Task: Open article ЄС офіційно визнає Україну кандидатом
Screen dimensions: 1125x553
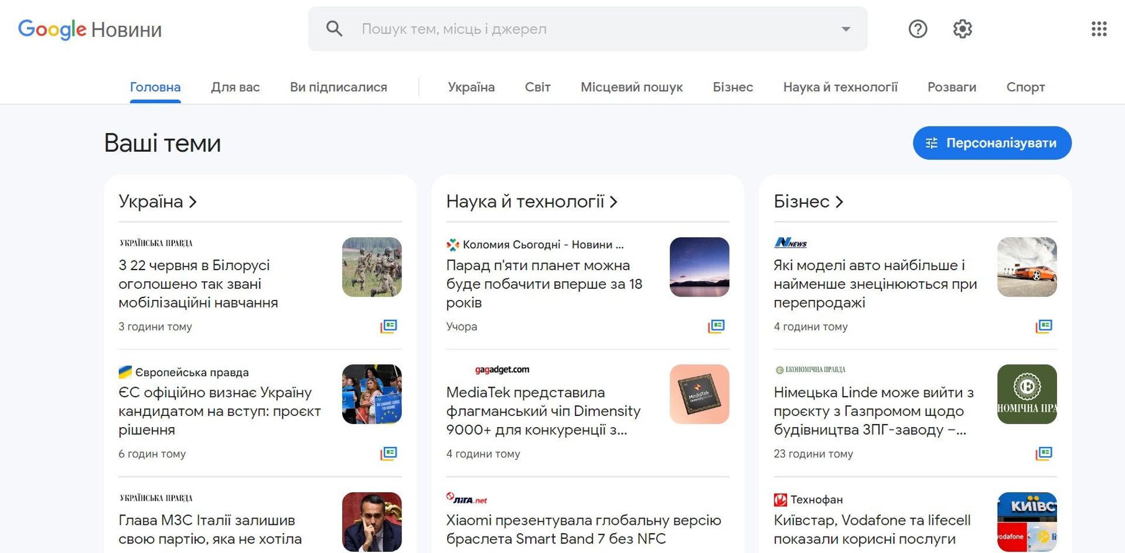Action: (220, 411)
